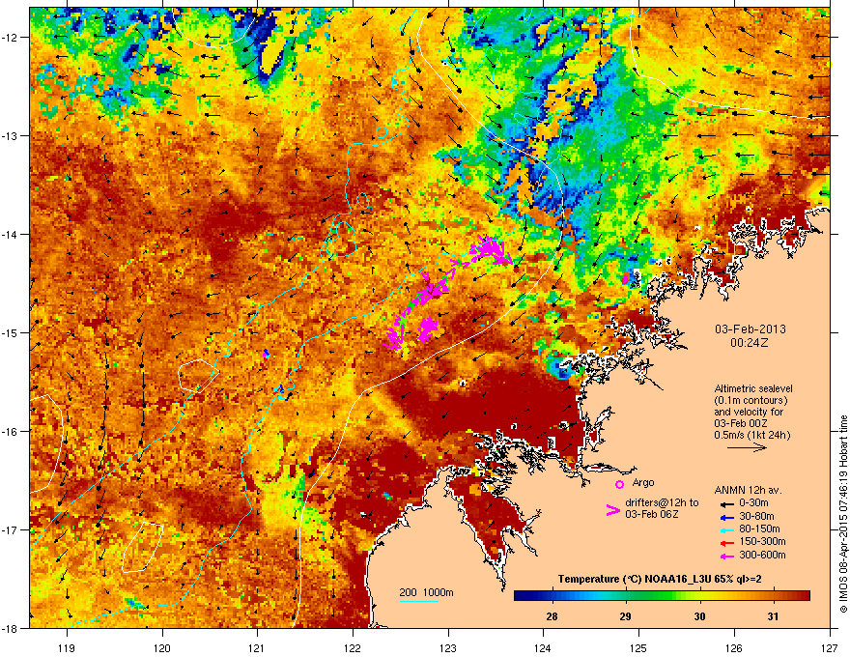The width and height of the screenshot is (850, 657).
Task: Click the latitude axis label -14
Action: [x=11, y=234]
